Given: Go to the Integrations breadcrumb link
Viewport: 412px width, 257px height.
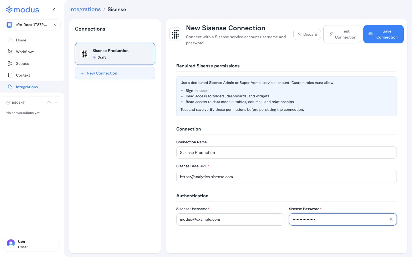Looking at the screenshot, I should 85,9.
